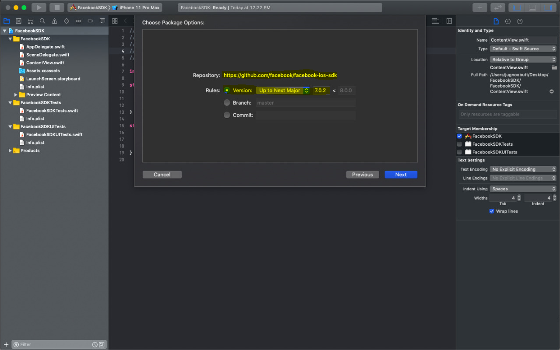Image resolution: width=560 pixels, height=350 pixels.
Task: Click the Stop button in toolbar
Action: click(x=57, y=7)
